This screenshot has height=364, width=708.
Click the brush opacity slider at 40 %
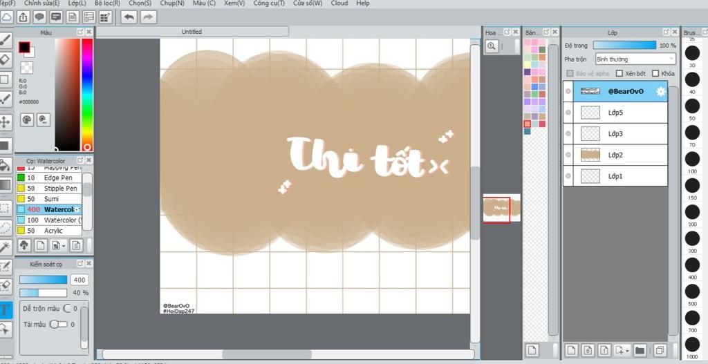pos(43,293)
